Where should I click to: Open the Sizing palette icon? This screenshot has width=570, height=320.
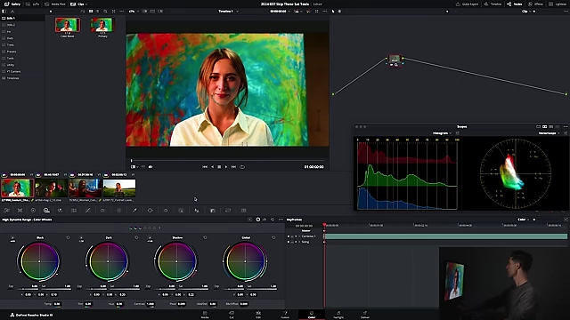tap(228, 211)
